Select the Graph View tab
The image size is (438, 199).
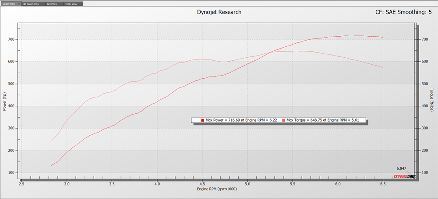pos(9,3)
